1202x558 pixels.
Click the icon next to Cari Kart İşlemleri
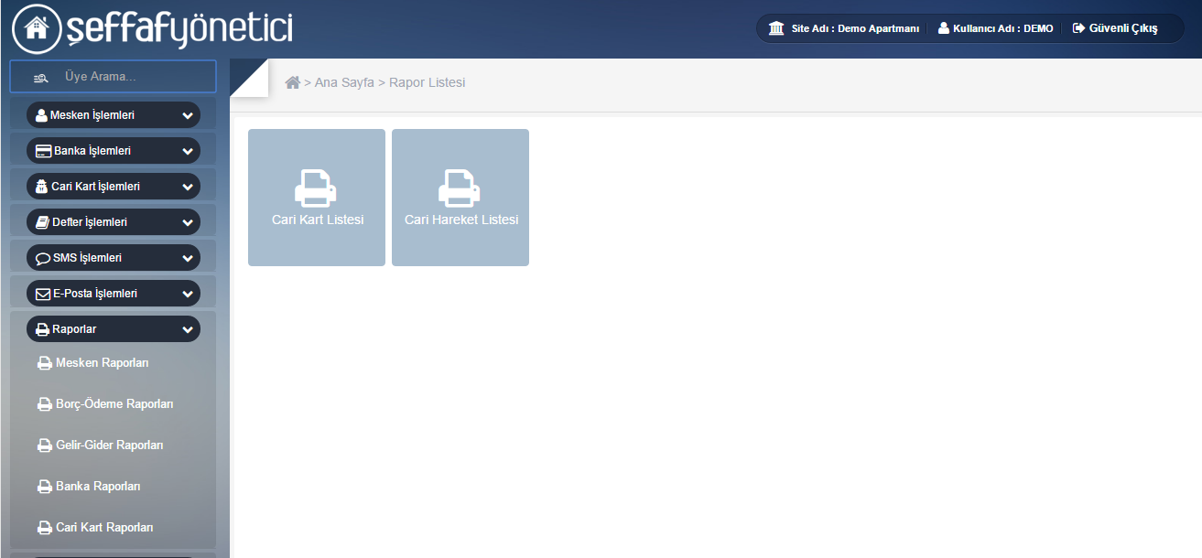pos(41,187)
